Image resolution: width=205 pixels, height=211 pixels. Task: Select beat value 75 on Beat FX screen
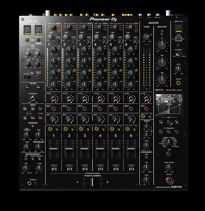pos(170,101)
